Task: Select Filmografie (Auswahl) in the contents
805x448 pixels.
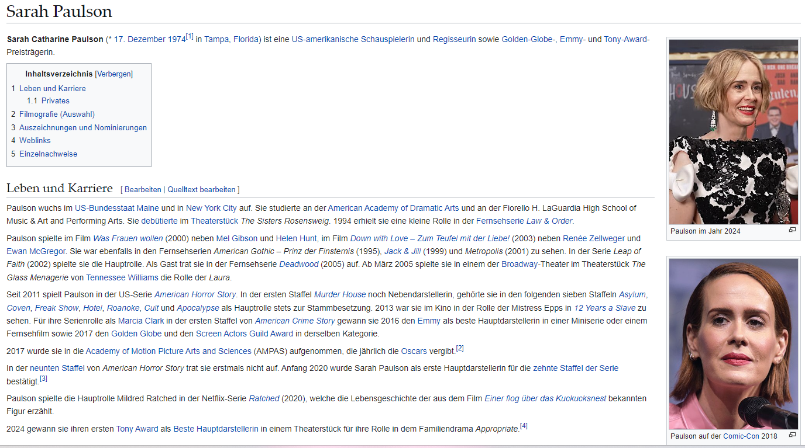Action: pos(57,114)
